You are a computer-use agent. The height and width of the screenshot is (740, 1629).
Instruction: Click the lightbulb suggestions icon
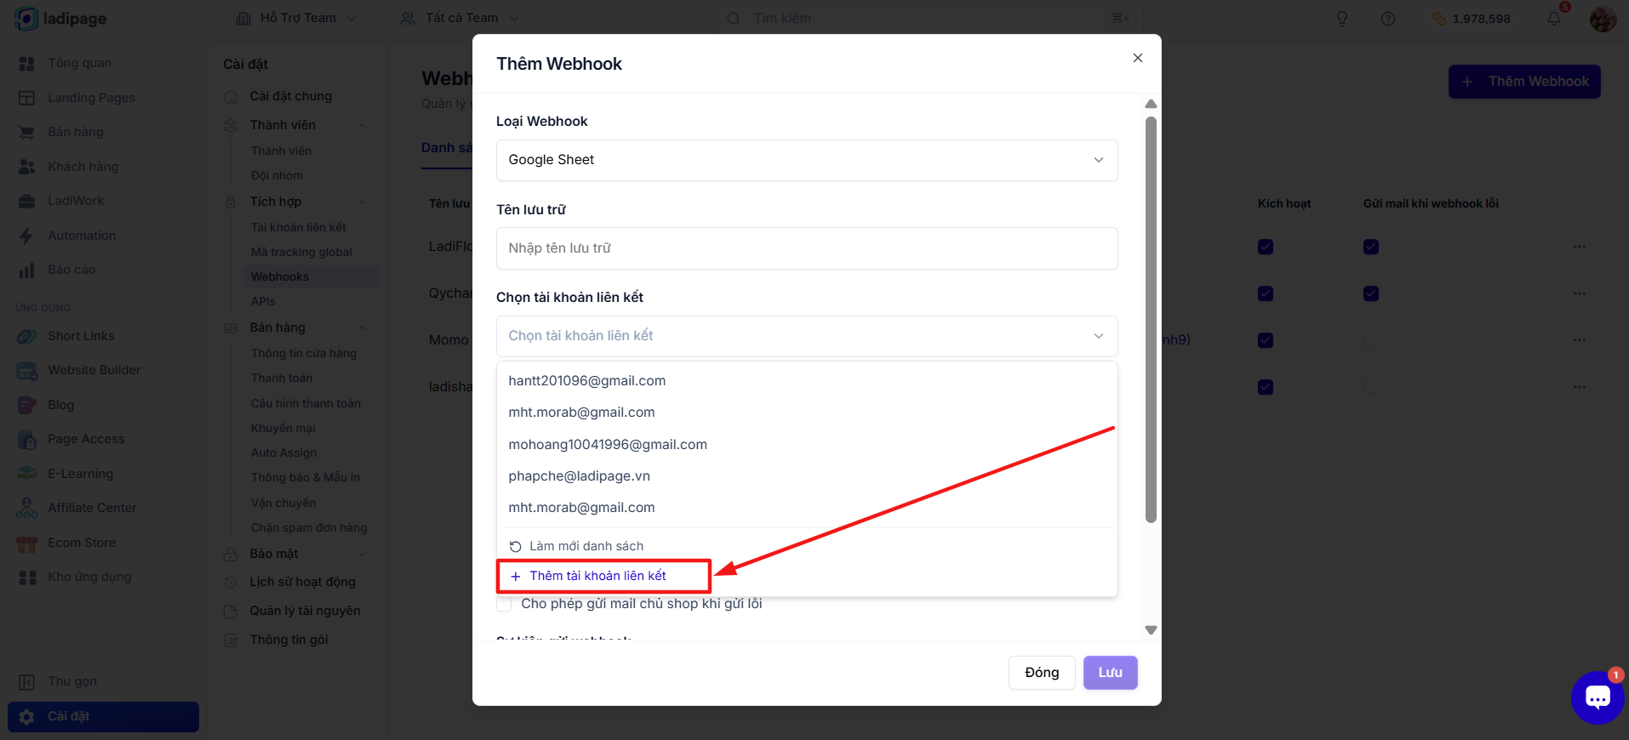click(1342, 19)
